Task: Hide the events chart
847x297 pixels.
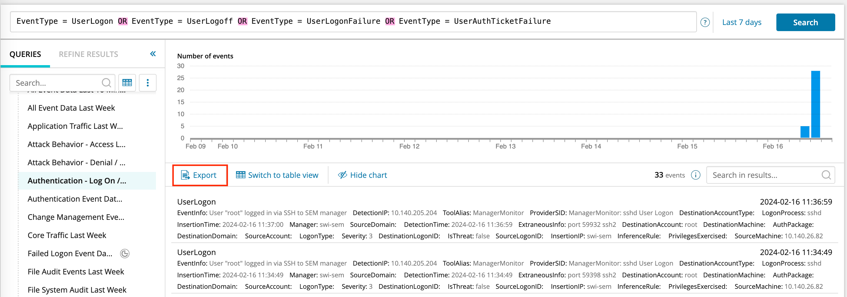Action: tap(362, 175)
